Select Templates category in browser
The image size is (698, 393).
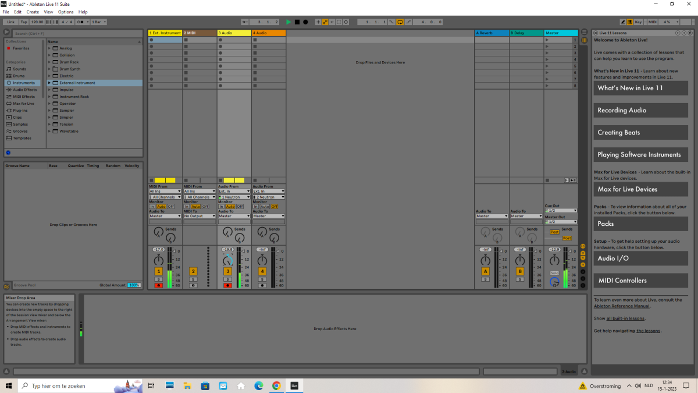coord(22,139)
